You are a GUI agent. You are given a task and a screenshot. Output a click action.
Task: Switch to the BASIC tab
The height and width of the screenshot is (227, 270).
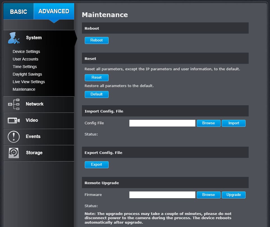point(19,11)
